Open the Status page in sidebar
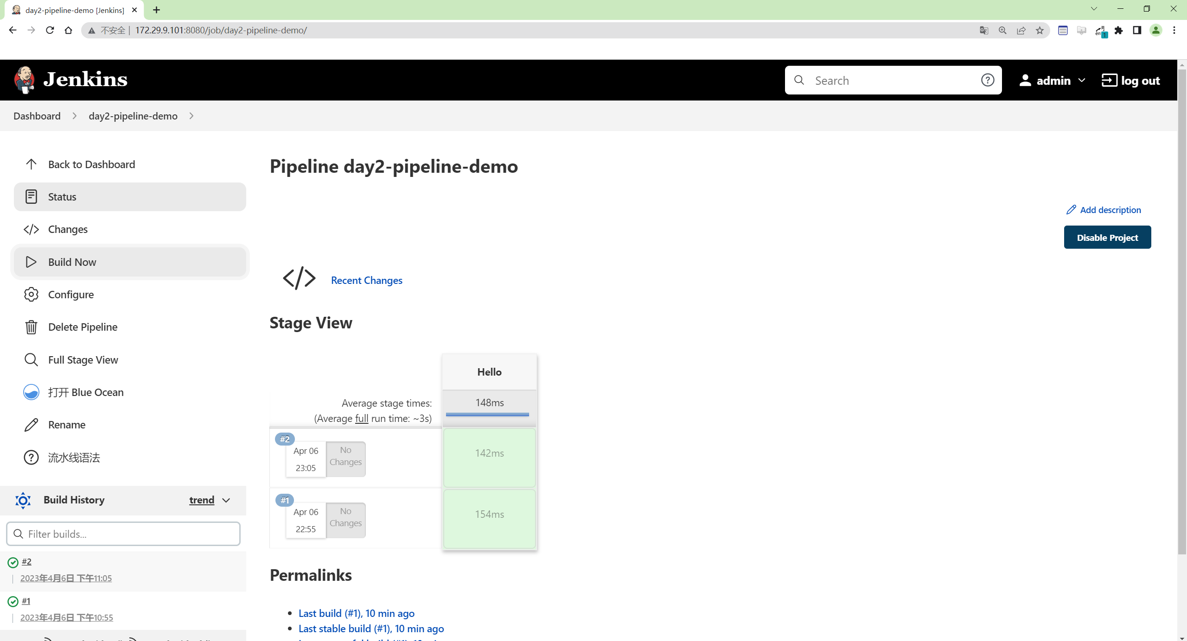 (x=130, y=197)
